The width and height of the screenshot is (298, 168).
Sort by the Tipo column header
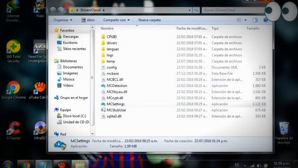215,28
